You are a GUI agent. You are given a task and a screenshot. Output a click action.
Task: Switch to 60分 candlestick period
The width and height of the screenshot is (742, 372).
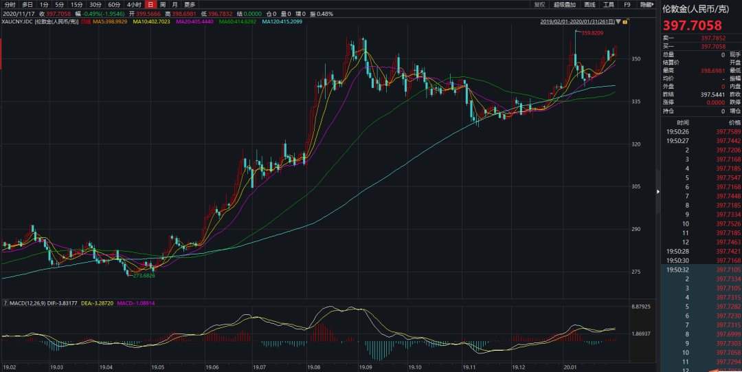tap(114, 4)
